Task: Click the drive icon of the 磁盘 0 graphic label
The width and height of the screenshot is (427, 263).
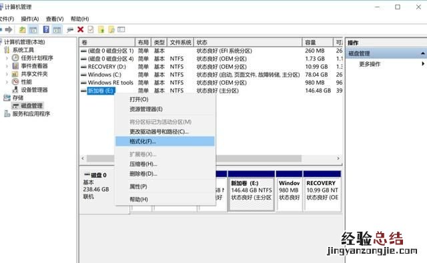Action: (x=87, y=174)
